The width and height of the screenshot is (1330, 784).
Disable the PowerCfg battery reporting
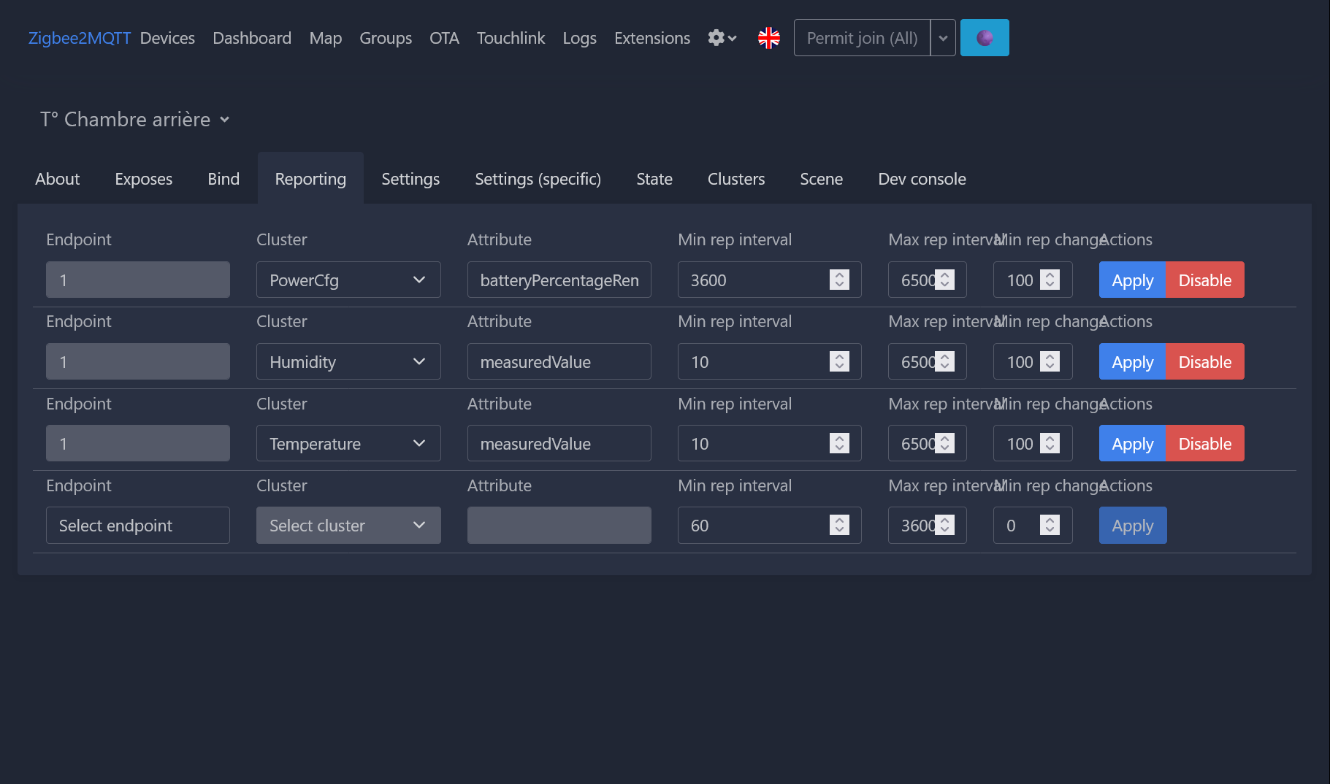1204,280
